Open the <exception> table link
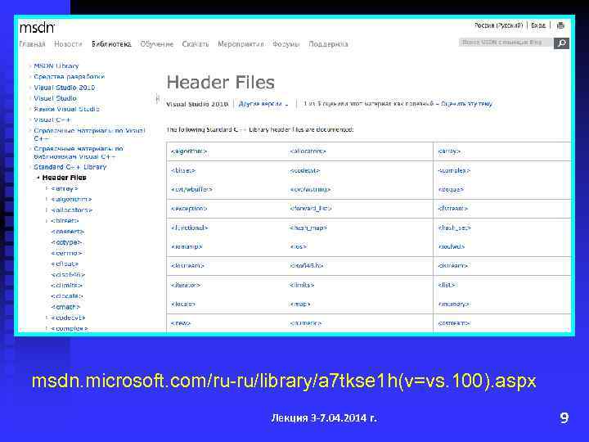Screen dimensions: 589x442 (189, 208)
